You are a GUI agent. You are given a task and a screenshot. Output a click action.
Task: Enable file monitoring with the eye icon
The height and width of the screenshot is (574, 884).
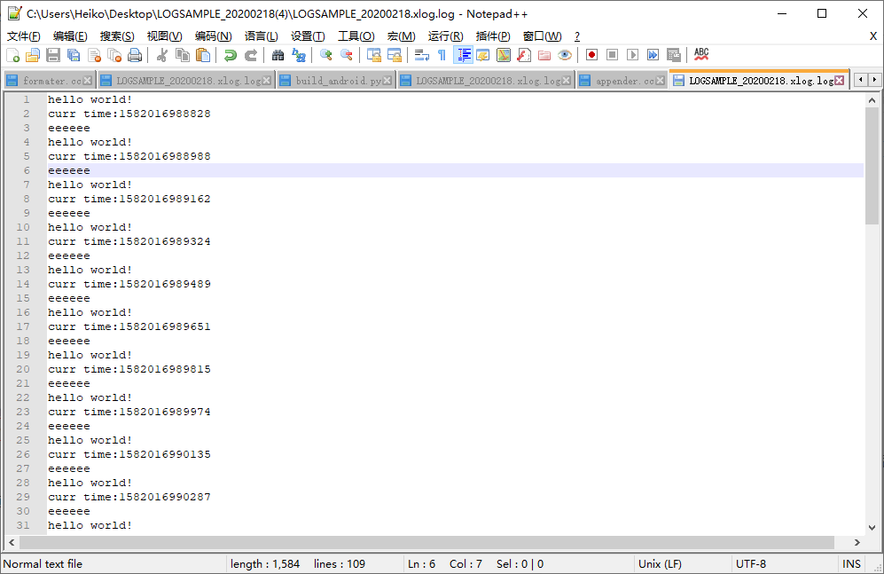565,55
